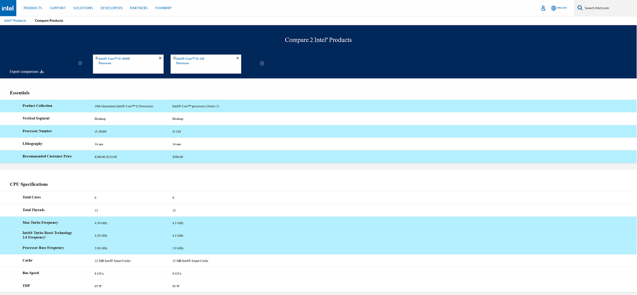Select the Cache row label
Screen dimensions: 637x295
tap(27, 260)
